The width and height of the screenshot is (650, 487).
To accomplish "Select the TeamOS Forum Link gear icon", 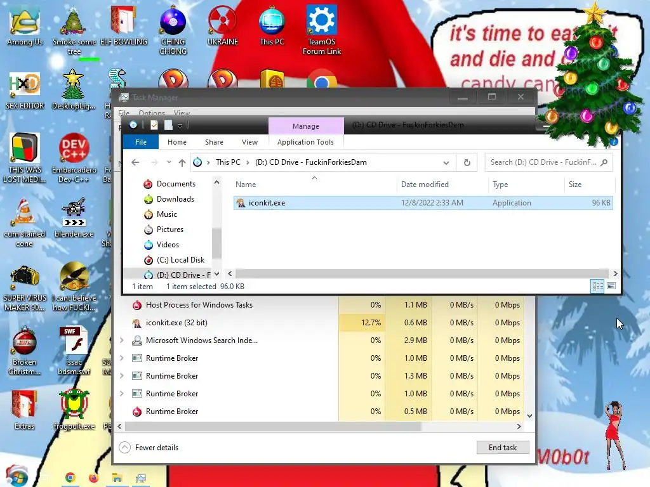I will pyautogui.click(x=322, y=30).
